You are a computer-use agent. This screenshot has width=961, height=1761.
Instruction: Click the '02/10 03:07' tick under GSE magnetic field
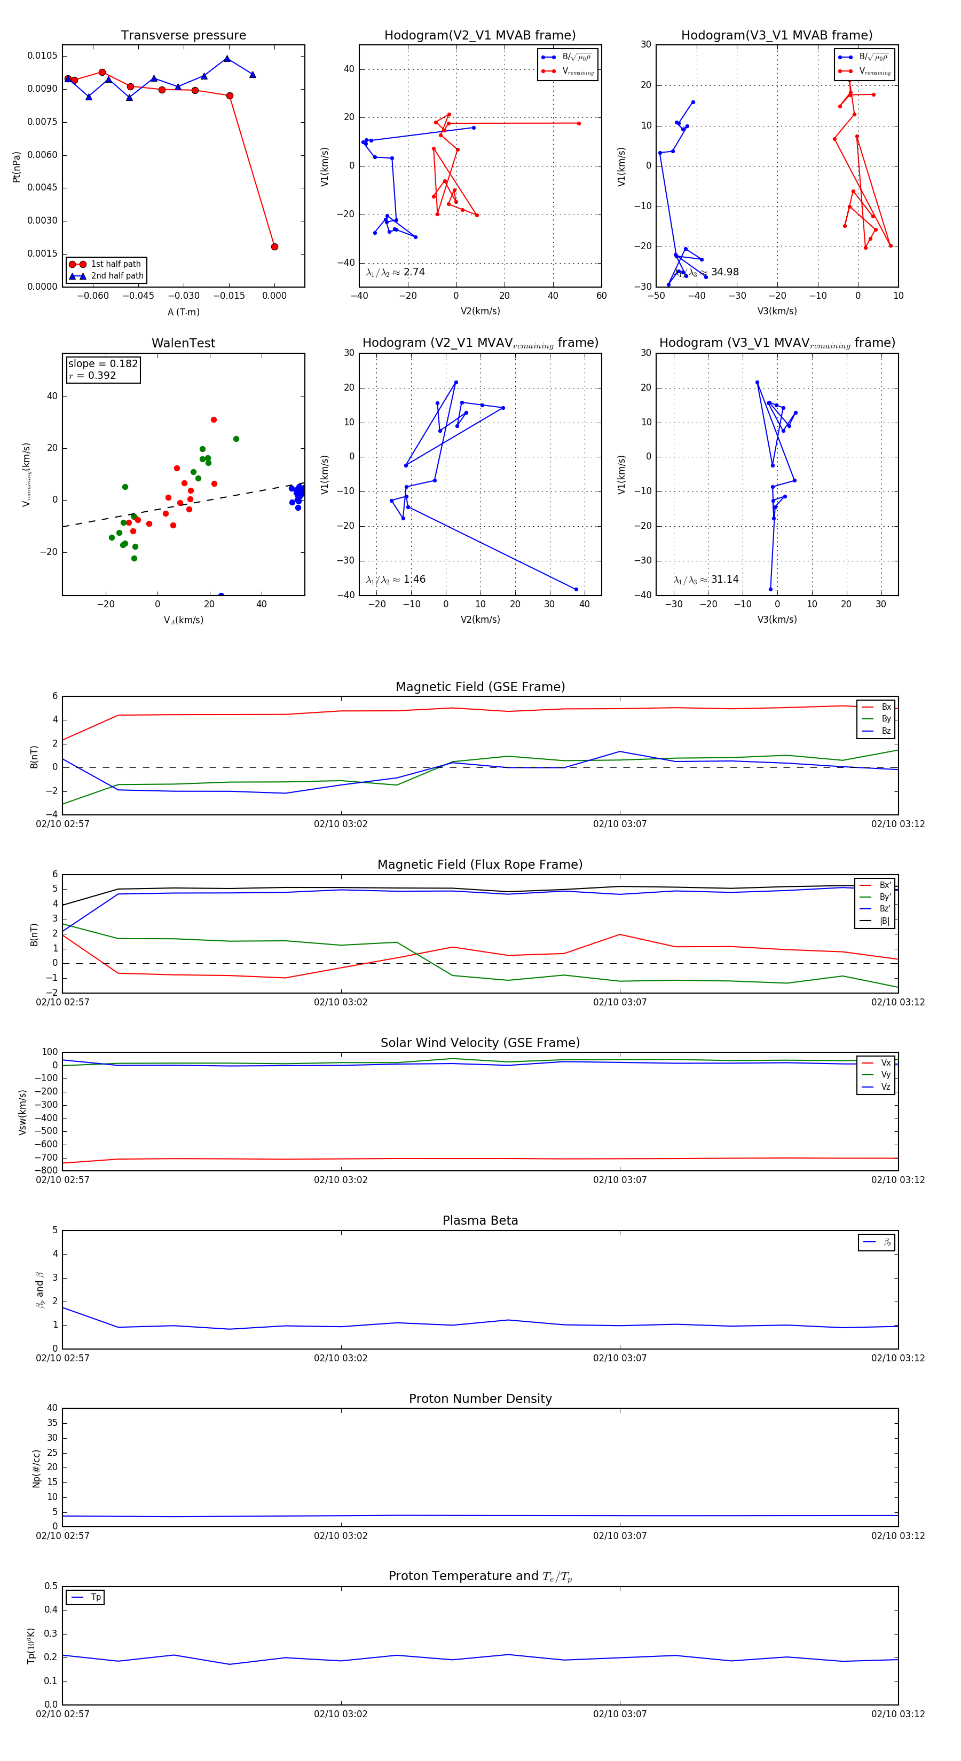click(x=620, y=824)
